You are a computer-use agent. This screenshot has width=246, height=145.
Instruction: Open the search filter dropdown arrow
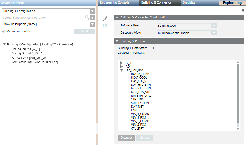92,18
